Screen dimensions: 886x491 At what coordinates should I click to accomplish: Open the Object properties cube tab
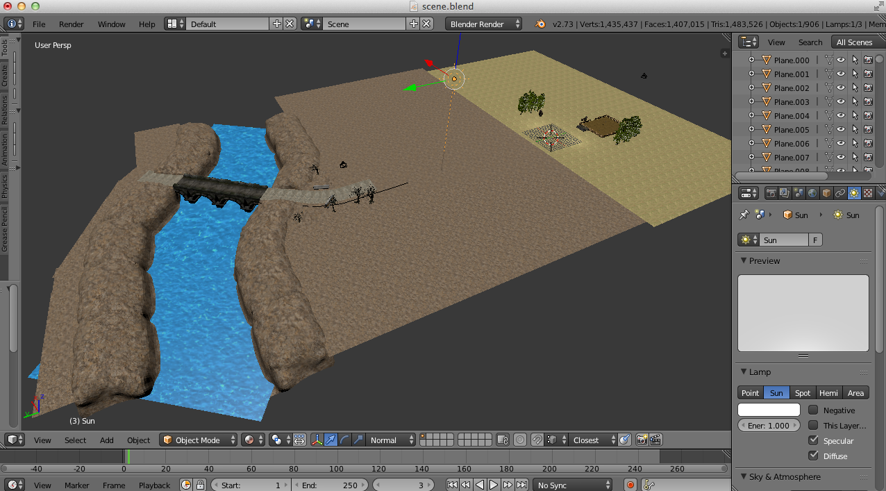826,193
